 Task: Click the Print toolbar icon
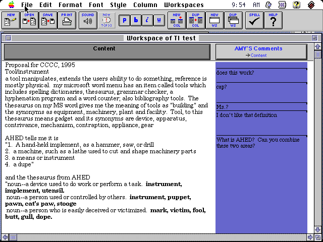pos(67,20)
